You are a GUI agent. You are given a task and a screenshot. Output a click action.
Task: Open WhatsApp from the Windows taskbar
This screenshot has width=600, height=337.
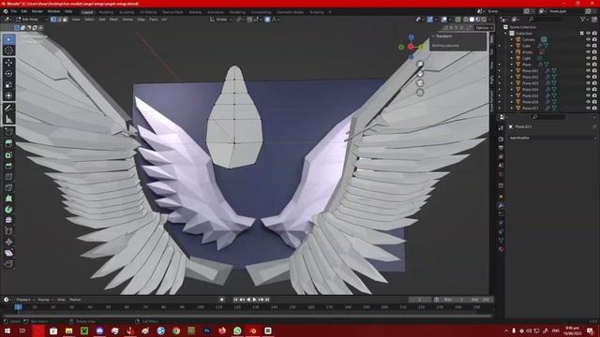pyautogui.click(x=237, y=330)
